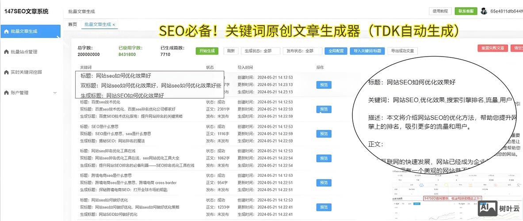Click 预览 for the SEO是什么意思 row

point(324,133)
